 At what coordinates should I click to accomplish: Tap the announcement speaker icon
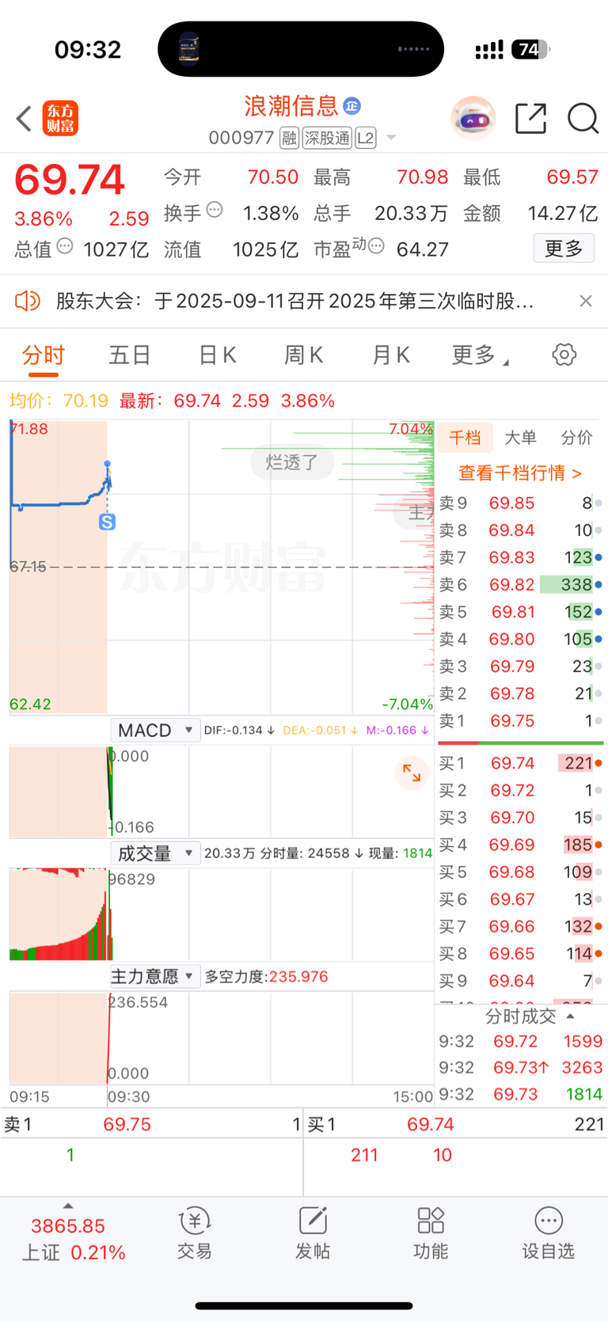tap(27, 301)
